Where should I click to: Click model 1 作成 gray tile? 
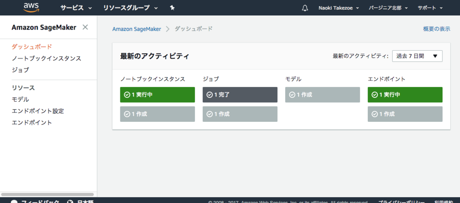click(323, 95)
